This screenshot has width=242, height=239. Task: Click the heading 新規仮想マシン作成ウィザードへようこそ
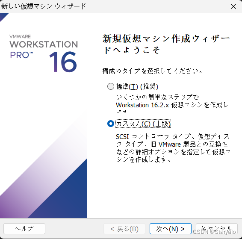tap(166, 44)
